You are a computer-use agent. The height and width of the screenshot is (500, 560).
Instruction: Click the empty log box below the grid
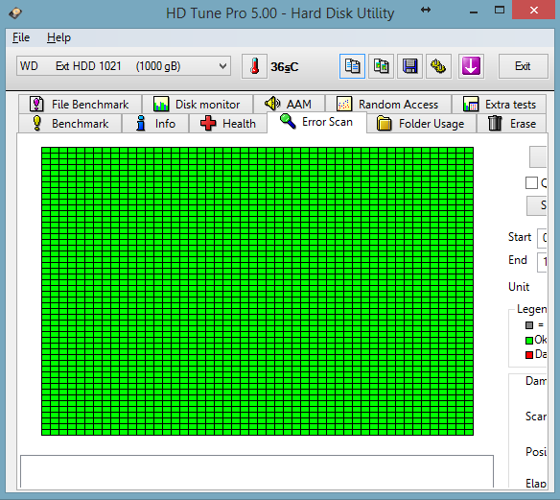(257, 471)
